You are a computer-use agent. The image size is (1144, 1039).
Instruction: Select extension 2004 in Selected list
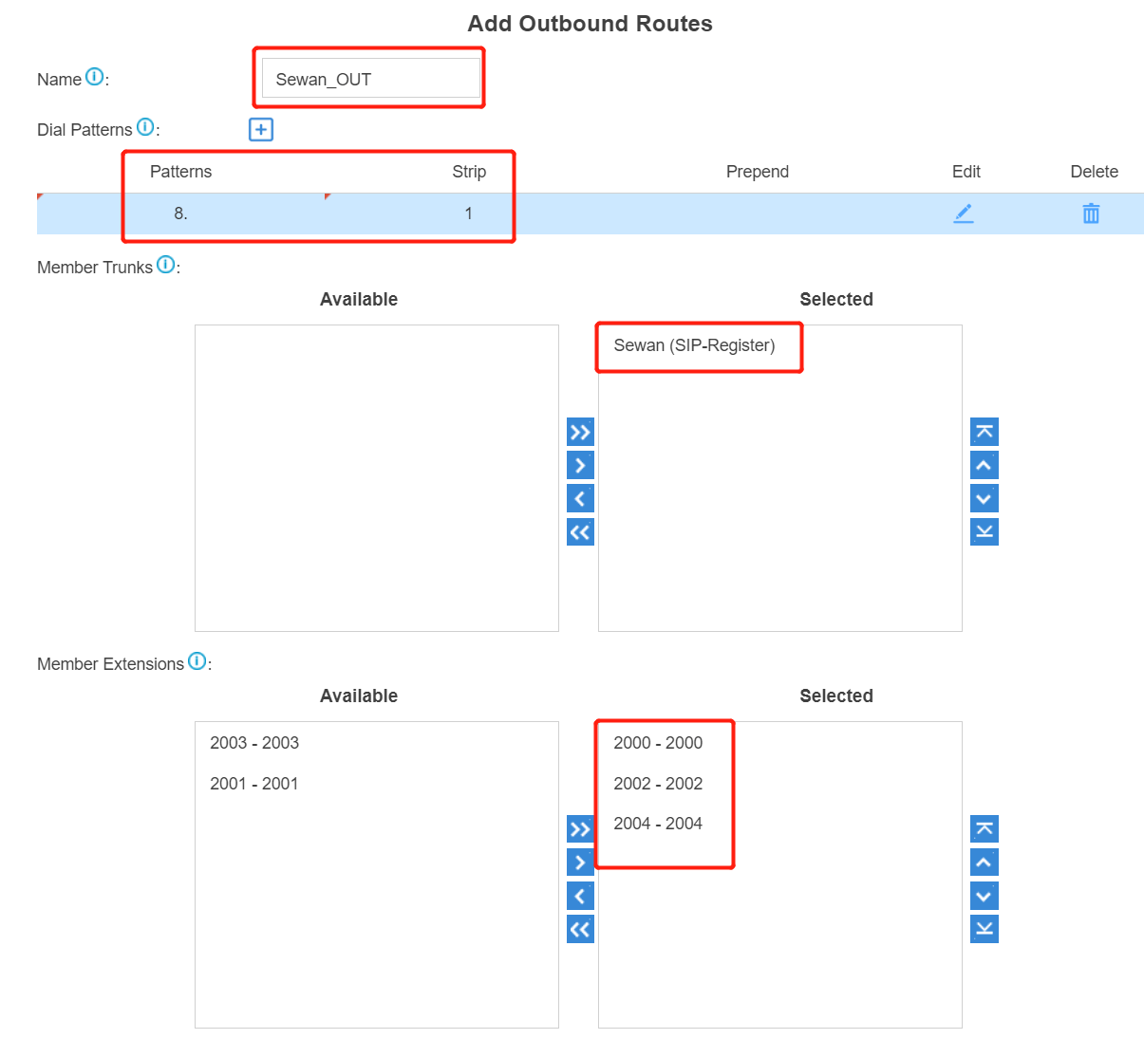click(x=658, y=823)
